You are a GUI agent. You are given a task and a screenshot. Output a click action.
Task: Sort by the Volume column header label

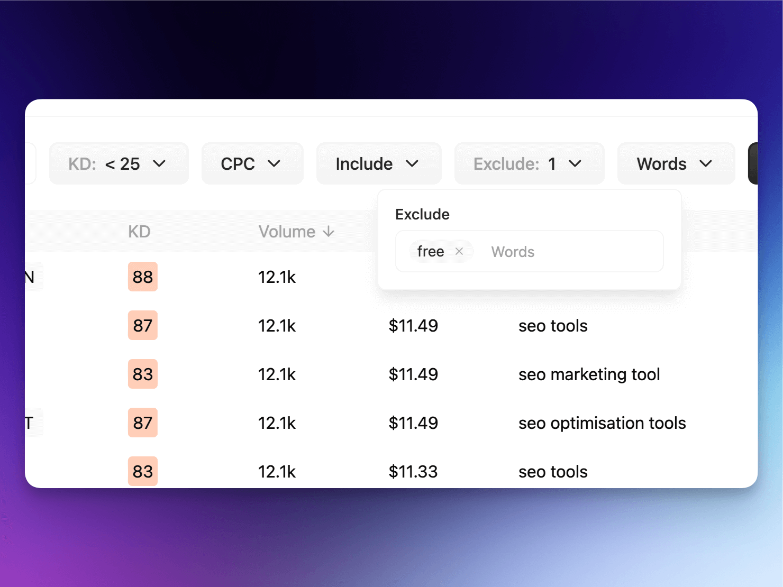[287, 232]
